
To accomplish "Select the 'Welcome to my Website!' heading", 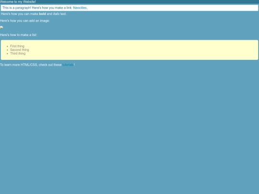I will point(18,2).
